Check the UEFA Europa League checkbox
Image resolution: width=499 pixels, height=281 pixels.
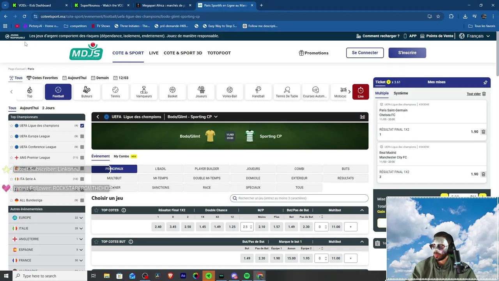tap(82, 136)
